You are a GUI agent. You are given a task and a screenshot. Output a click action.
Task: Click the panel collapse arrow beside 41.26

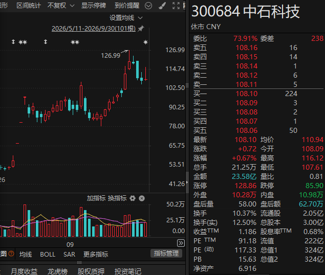point(187,182)
